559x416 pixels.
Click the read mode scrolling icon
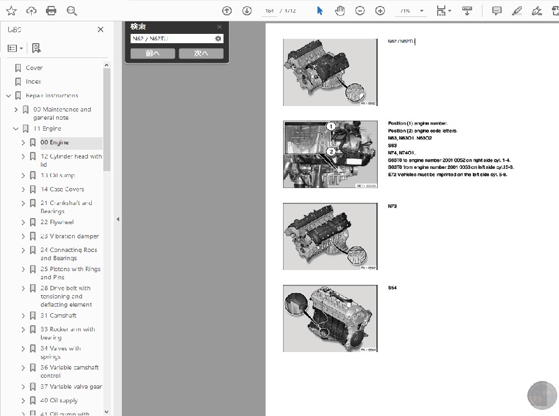467,11
